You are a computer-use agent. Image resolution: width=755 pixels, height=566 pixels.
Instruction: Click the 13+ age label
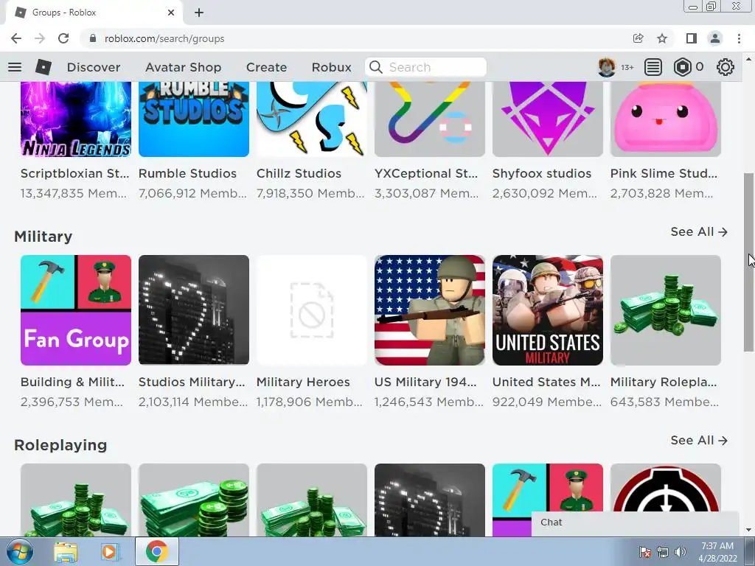pyautogui.click(x=627, y=67)
